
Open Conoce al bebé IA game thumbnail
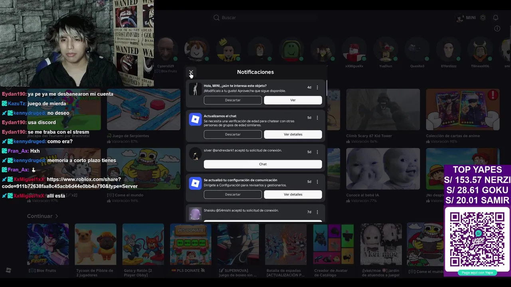(383, 169)
